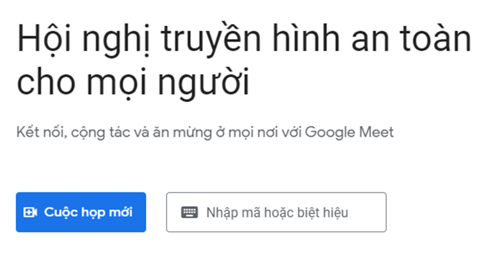This screenshot has width=481, height=259.
Task: Click the words cộng tác in the subtitle
Action: (95, 132)
